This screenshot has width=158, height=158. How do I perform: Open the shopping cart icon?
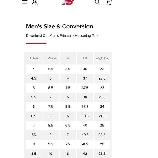[x=109, y=2]
